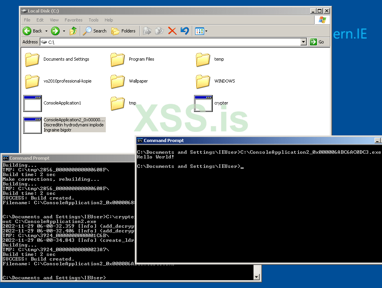
Task: Expand the Back history dropdown arrow
Action: 46,31
